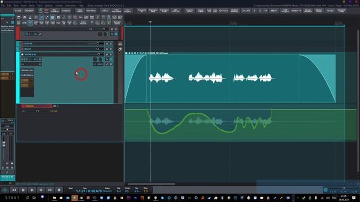Mute the VOCALS track
The image size is (360, 202).
click(x=106, y=54)
